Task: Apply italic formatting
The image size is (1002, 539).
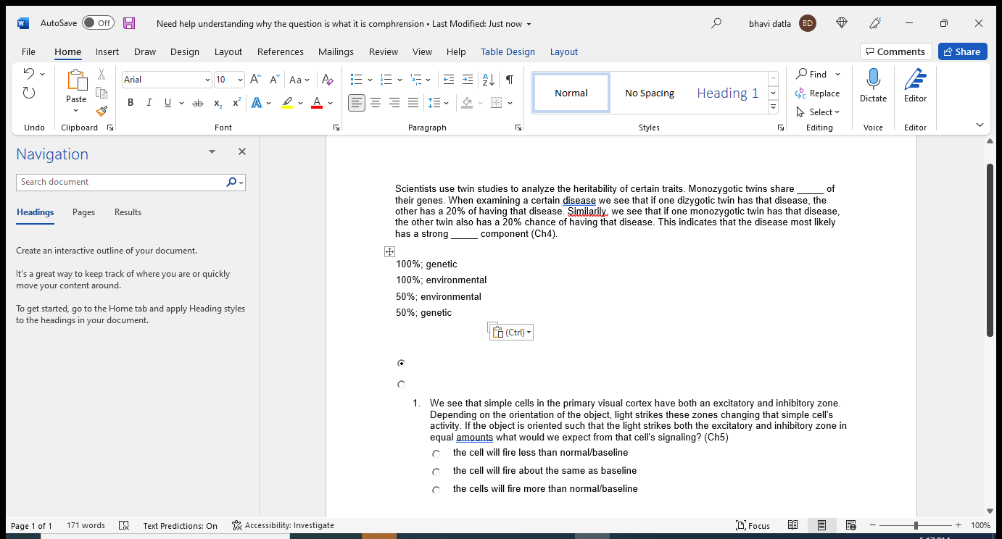Action: point(149,102)
